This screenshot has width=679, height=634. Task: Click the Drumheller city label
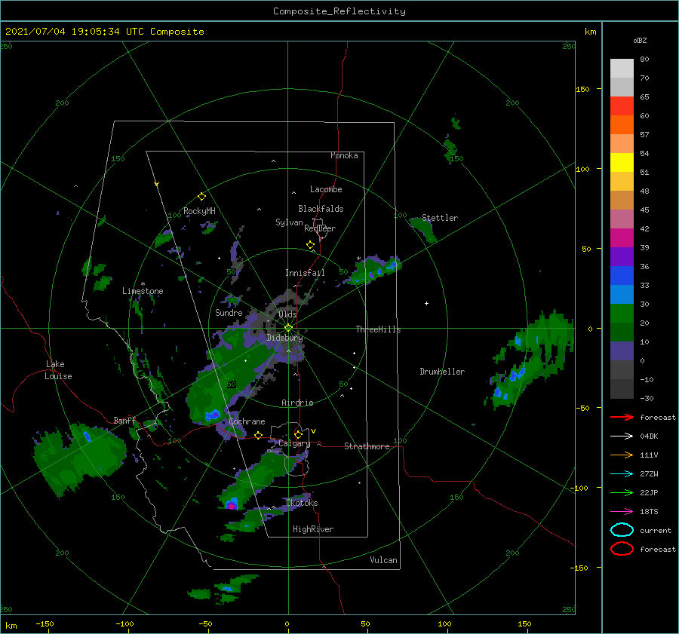pos(441,372)
